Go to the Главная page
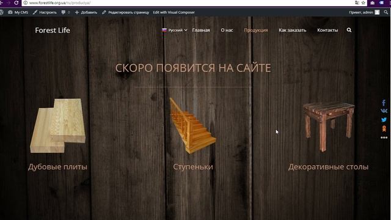Screen dimensions: 391x220 [201, 30]
